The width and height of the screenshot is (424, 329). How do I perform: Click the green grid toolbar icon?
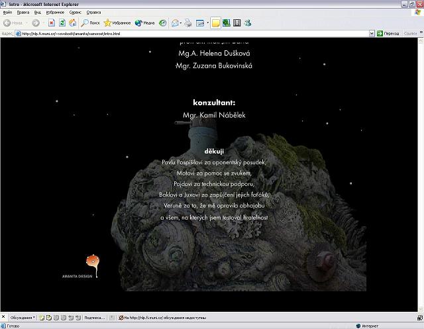click(227, 23)
